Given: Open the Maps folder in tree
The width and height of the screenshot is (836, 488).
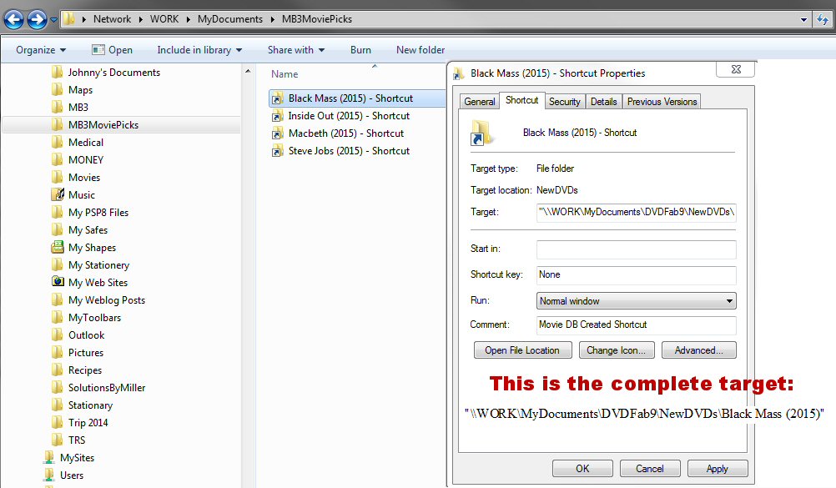Looking at the screenshot, I should tap(80, 90).
